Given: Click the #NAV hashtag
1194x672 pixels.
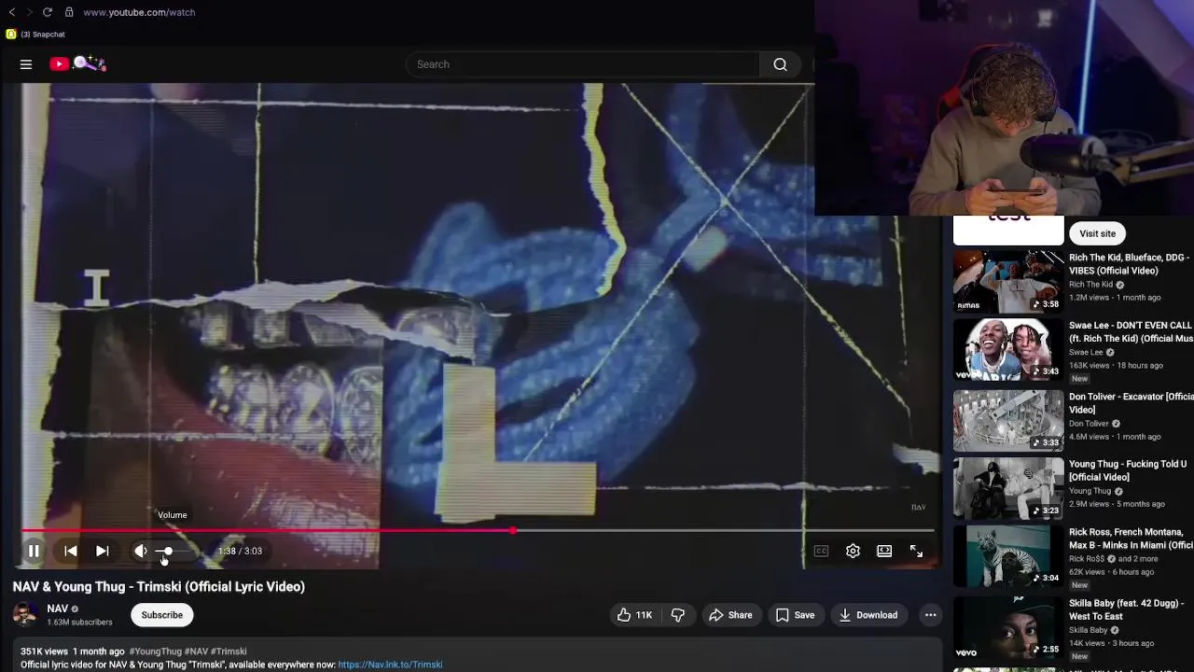Looking at the screenshot, I should coord(196,651).
